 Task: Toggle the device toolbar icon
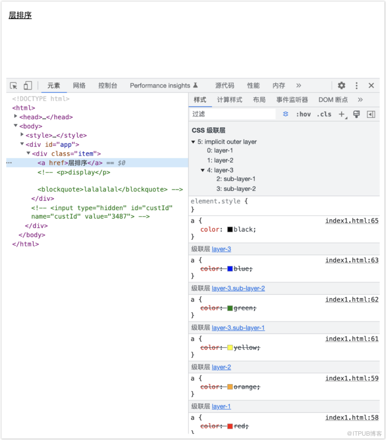point(27,86)
